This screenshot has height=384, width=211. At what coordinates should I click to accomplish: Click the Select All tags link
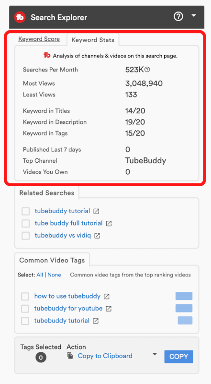click(x=40, y=275)
